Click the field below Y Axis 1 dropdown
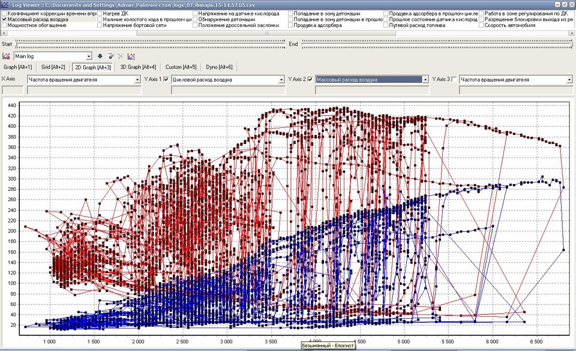The image size is (576, 351). [228, 90]
